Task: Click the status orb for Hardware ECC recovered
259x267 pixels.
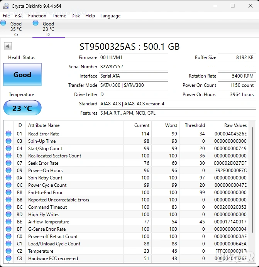Action: pos(8,259)
